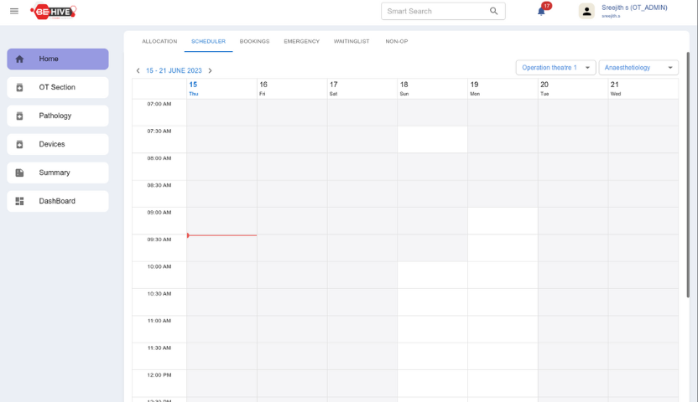Open Operation theatre 1 dropdown

point(555,68)
